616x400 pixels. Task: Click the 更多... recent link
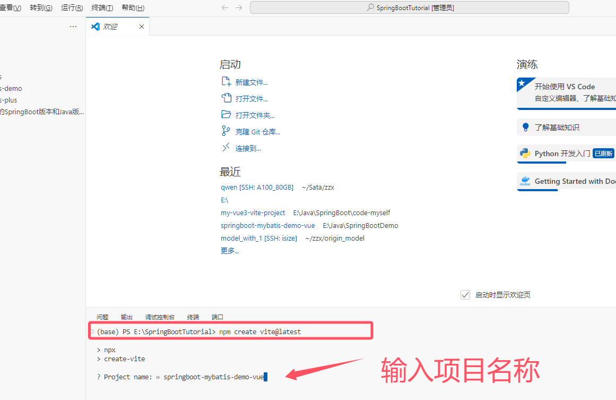tap(230, 251)
